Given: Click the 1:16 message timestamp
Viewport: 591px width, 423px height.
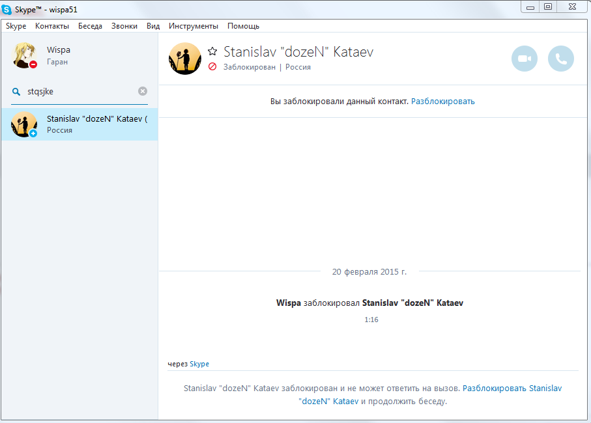Looking at the screenshot, I should click(x=371, y=320).
